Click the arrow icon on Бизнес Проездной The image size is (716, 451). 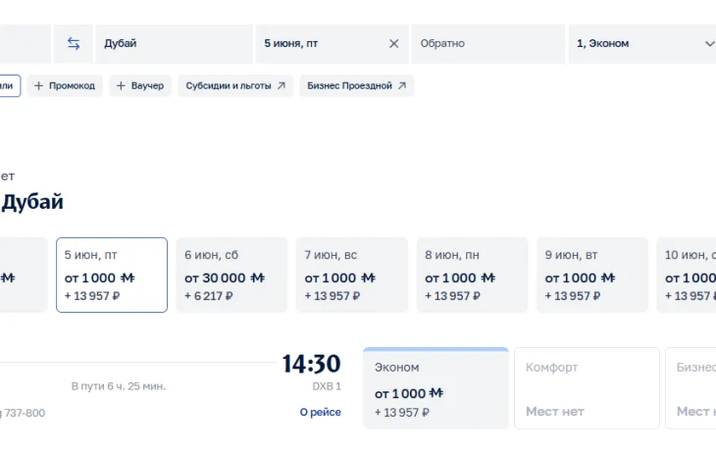[402, 86]
